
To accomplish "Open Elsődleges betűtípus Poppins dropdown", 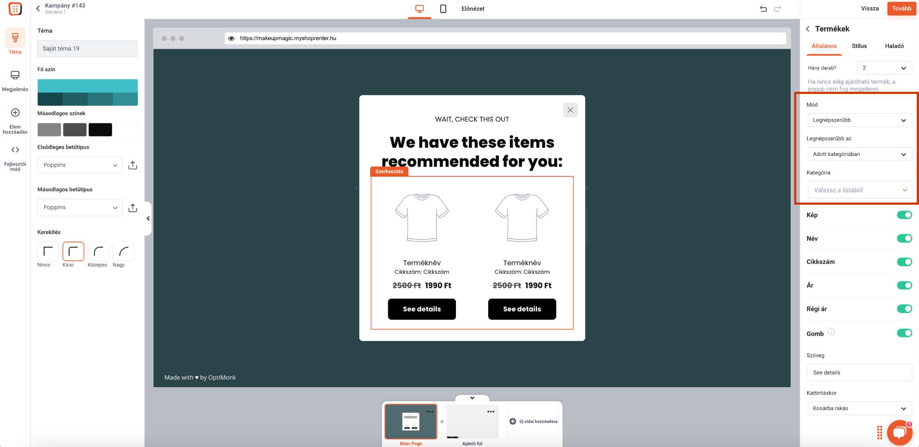I will tap(80, 165).
